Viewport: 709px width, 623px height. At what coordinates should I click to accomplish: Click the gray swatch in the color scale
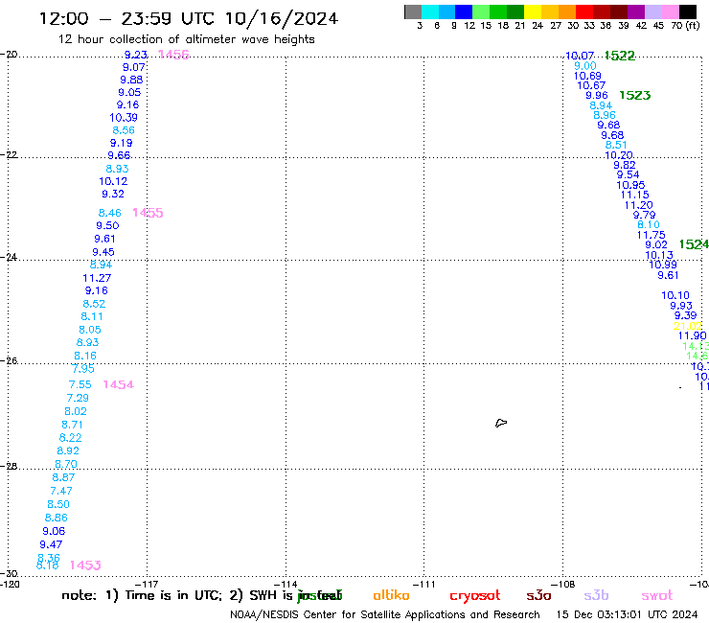coord(413,12)
